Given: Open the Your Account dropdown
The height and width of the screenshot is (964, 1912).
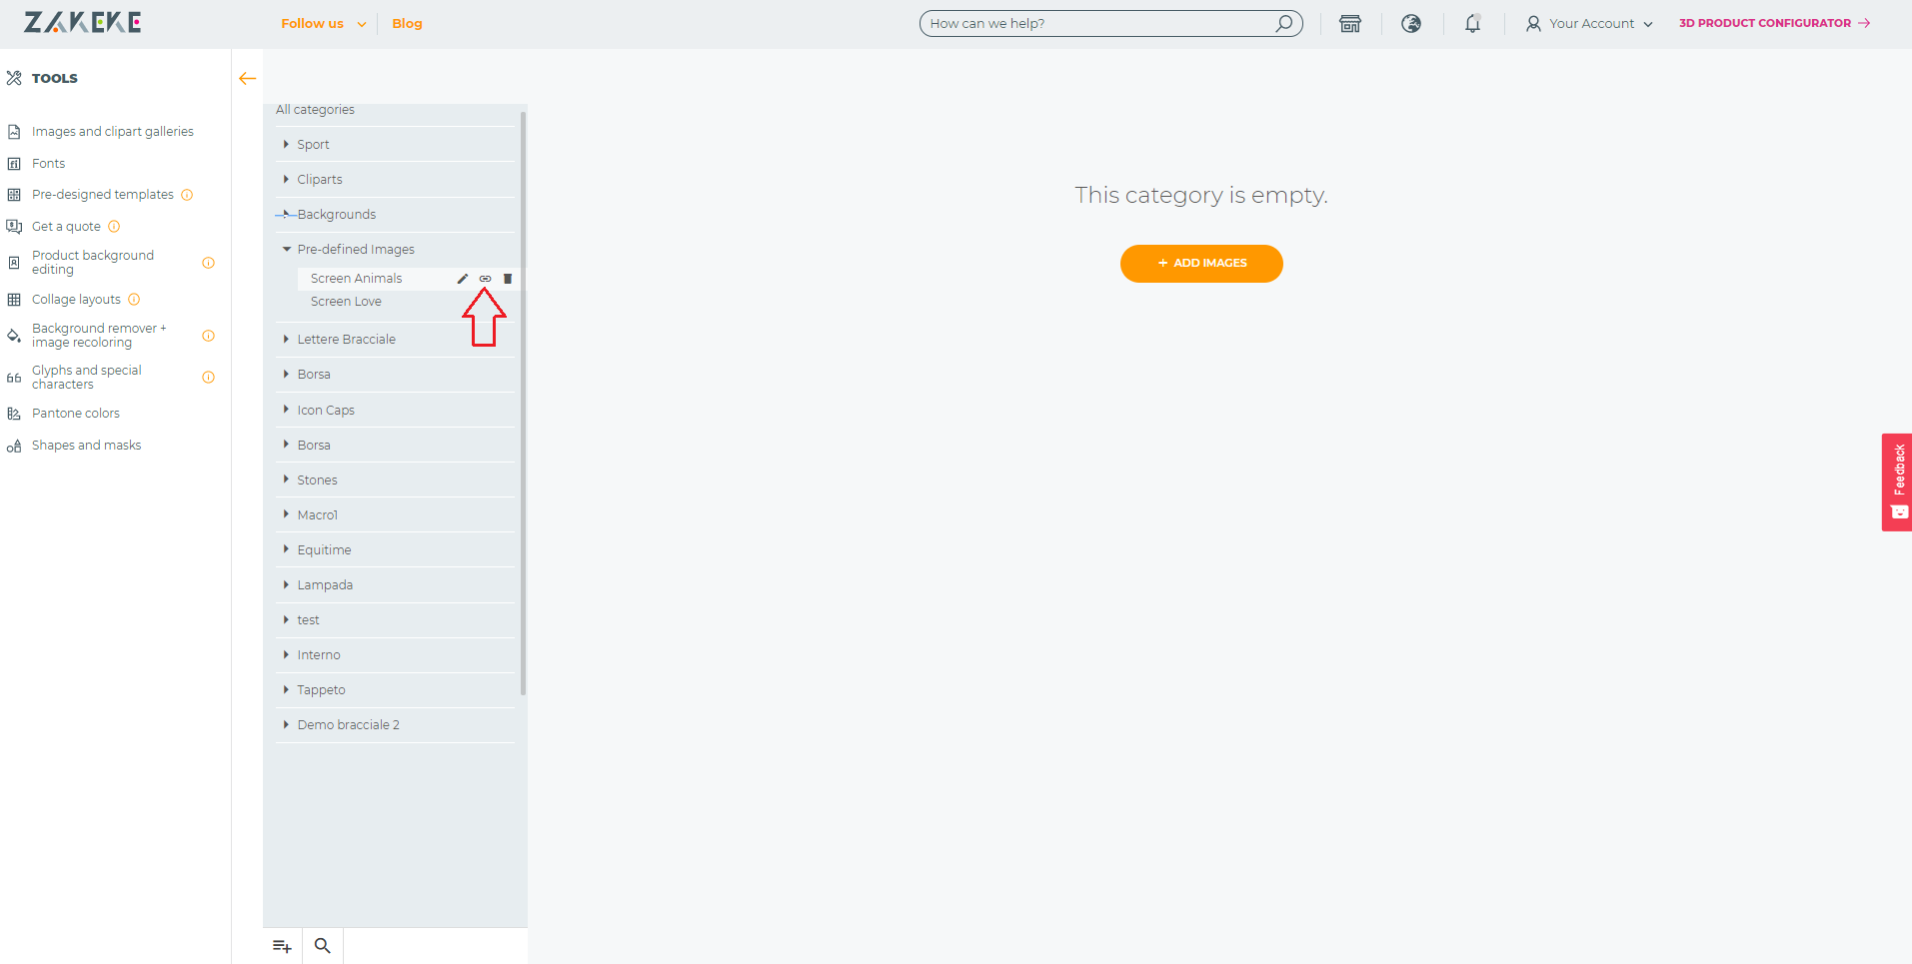Looking at the screenshot, I should 1589,24.
